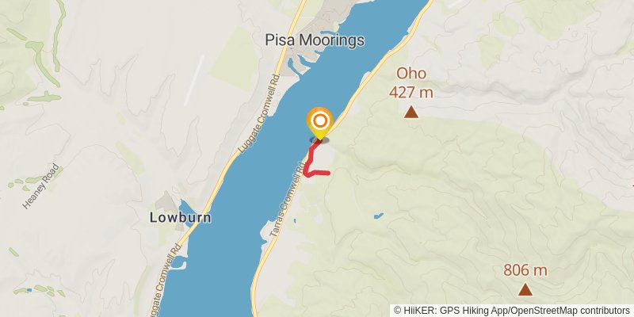Viewport: 634px width, 317px height.
Task: Click the 806 m summit triangle icon
Action: [x=525, y=289]
